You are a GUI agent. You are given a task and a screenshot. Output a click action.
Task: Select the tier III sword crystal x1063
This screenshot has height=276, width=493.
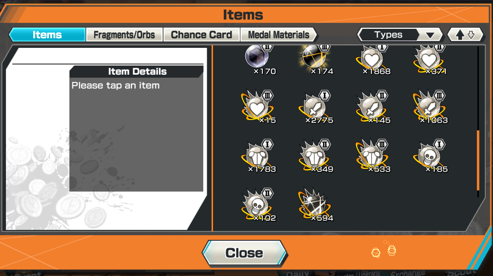tap(431, 107)
